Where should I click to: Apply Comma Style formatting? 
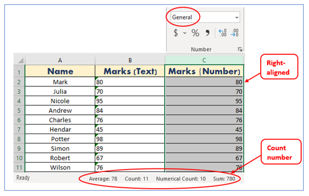coord(207,33)
